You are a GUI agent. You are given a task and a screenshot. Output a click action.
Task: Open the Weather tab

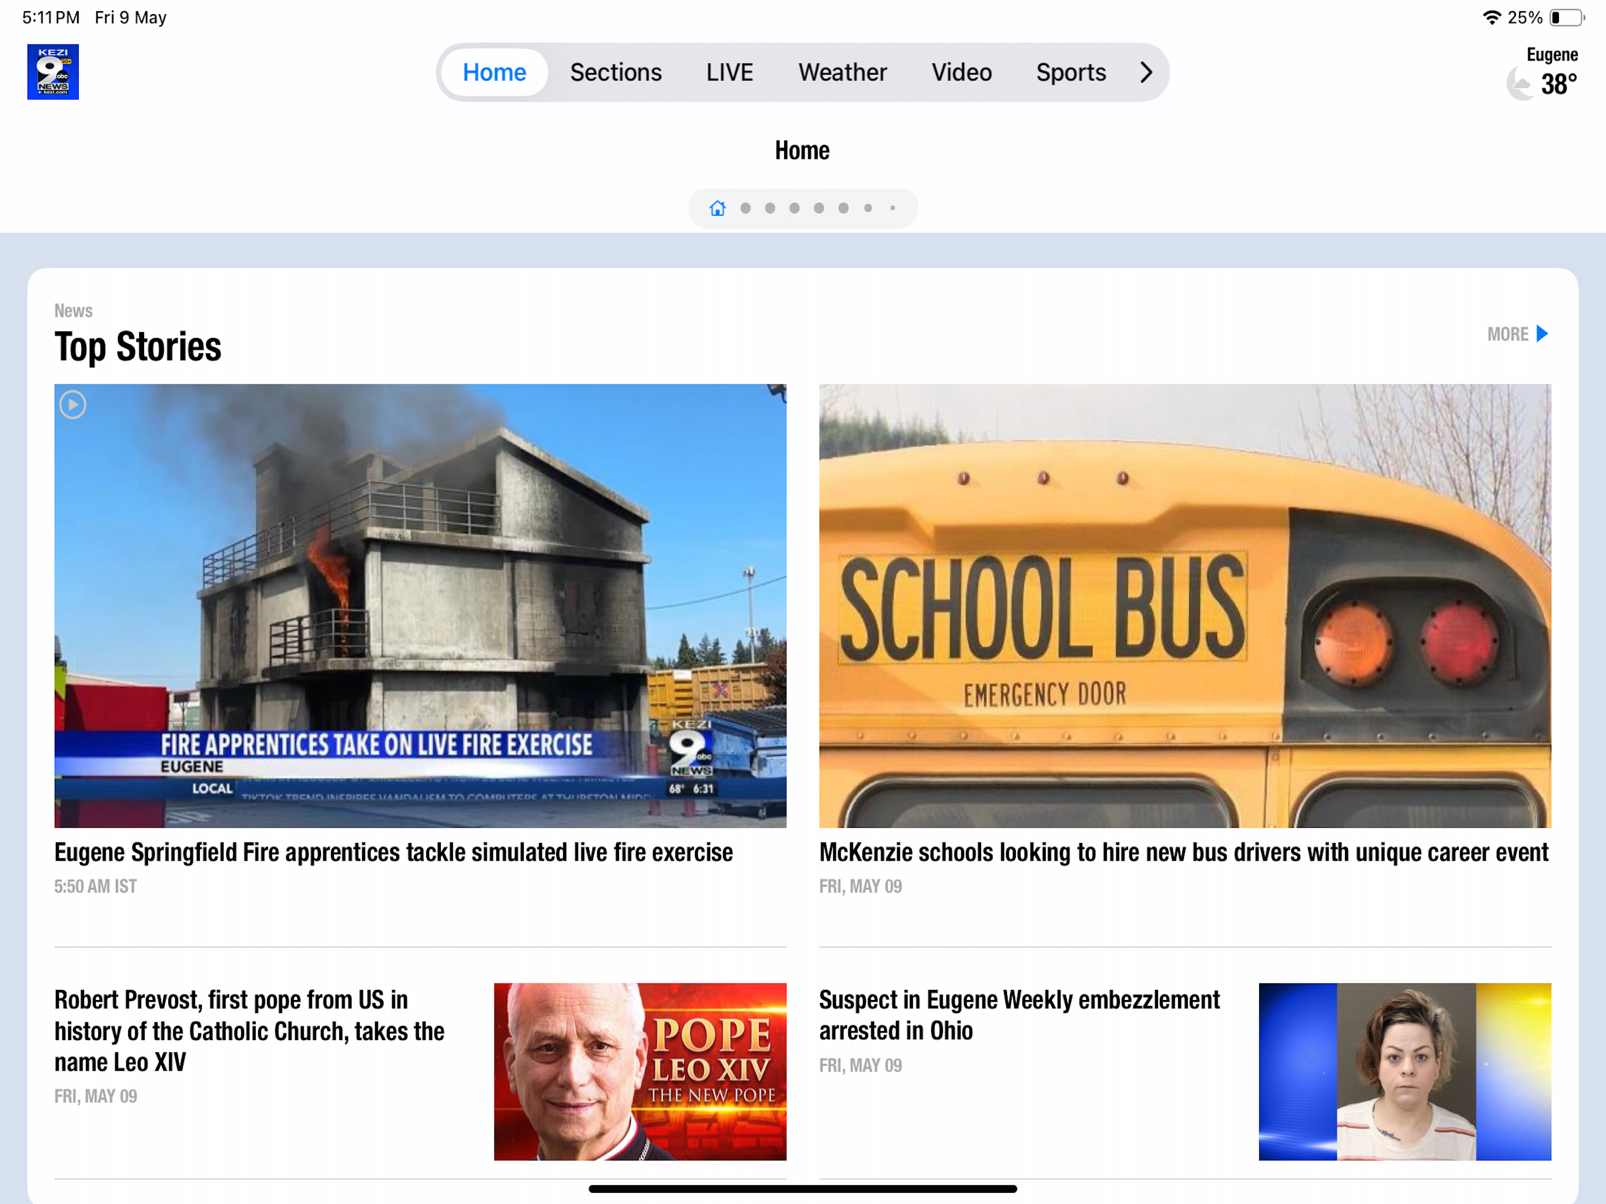click(842, 72)
